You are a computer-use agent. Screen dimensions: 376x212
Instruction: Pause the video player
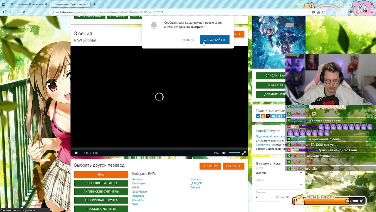pyautogui.click(x=76, y=153)
